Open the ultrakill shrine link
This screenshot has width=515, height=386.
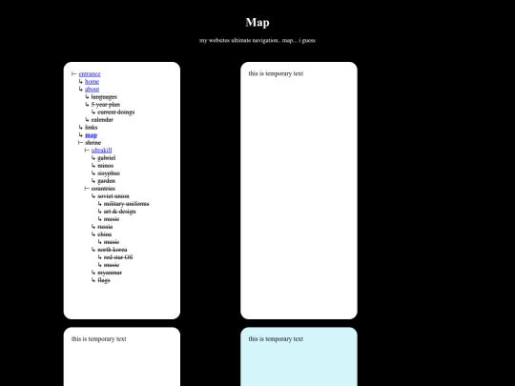tap(101, 151)
